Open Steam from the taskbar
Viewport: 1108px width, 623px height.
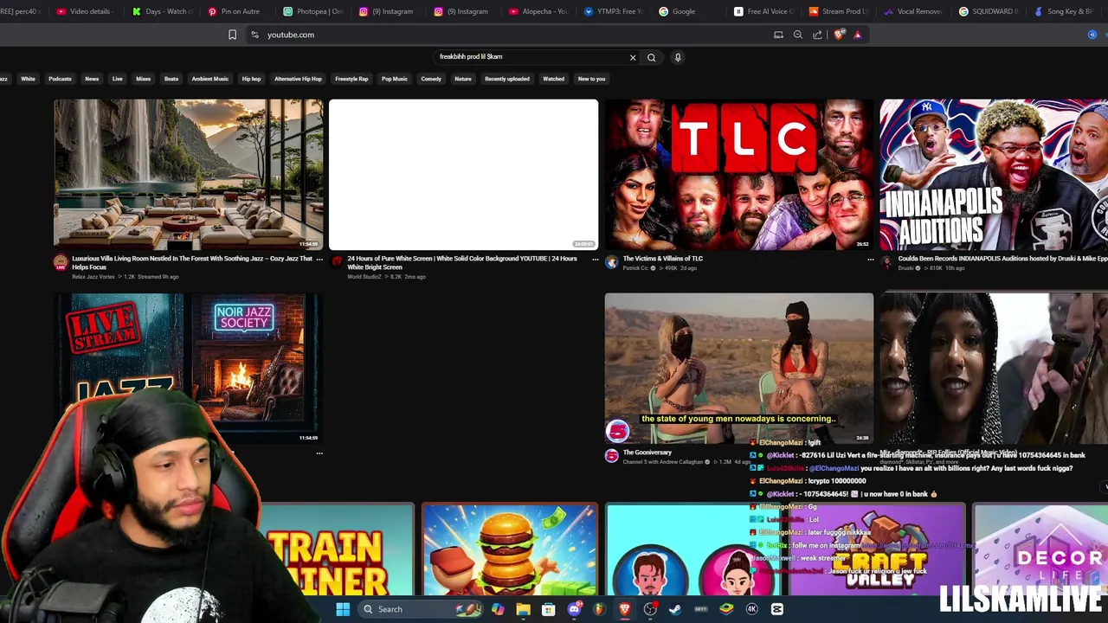(x=675, y=609)
